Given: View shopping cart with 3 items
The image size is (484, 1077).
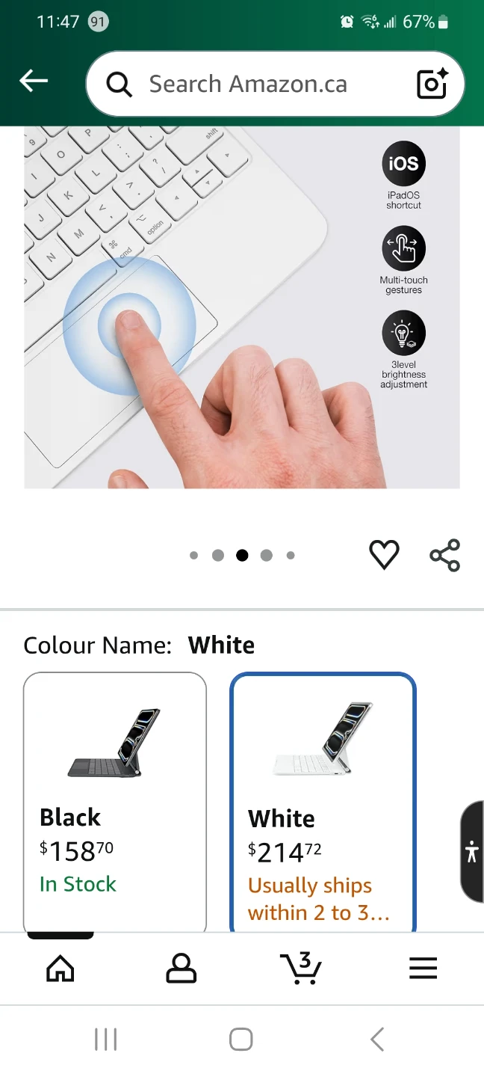Looking at the screenshot, I should coord(302,968).
